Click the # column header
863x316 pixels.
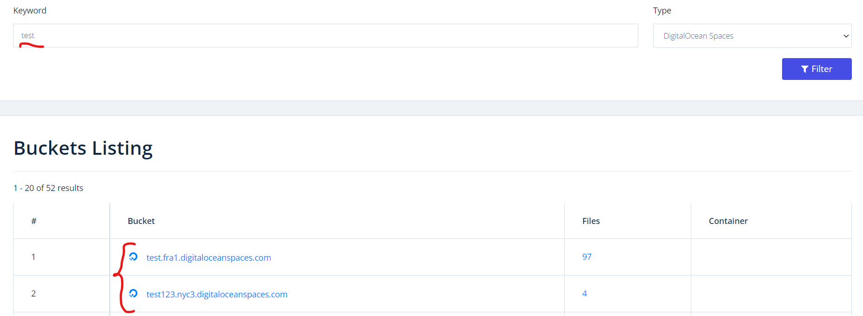coord(33,221)
